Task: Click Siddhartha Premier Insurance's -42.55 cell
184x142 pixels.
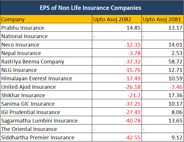Action: point(132,138)
